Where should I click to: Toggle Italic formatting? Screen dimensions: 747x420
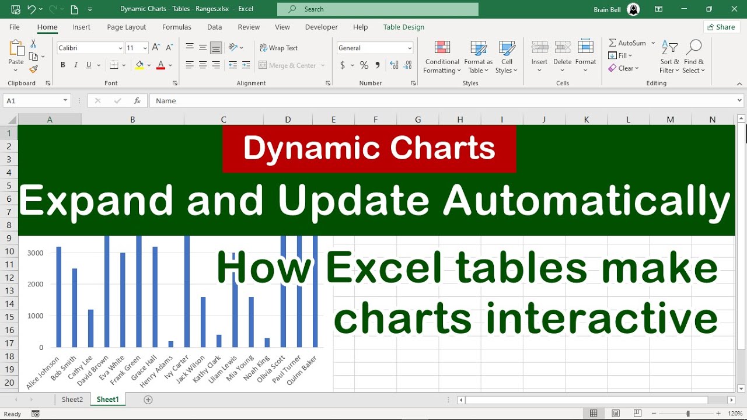click(x=76, y=65)
